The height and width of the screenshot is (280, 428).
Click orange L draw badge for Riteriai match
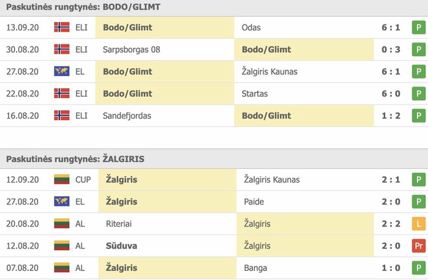pos(417,224)
